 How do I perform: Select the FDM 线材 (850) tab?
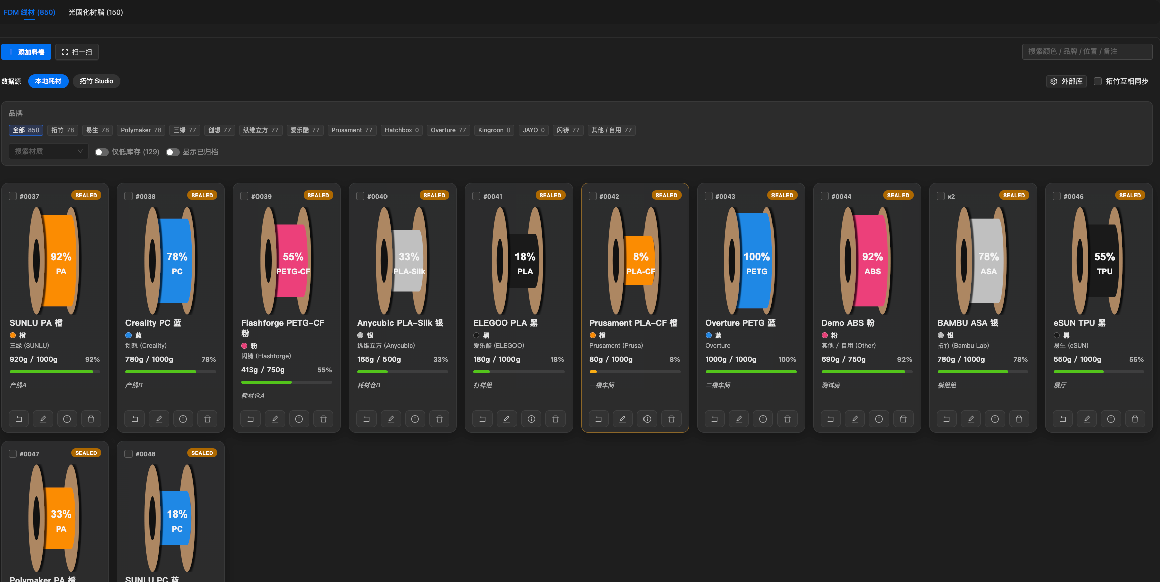click(29, 12)
